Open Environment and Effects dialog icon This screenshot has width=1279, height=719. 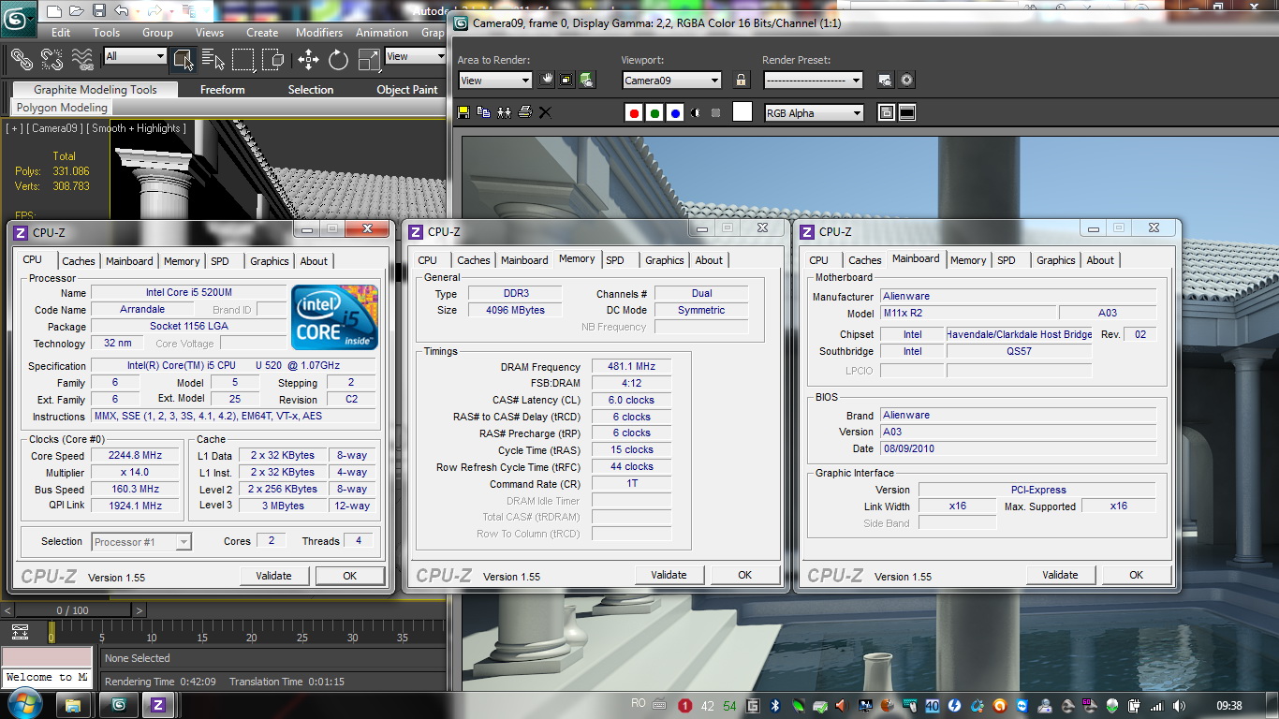coord(906,81)
